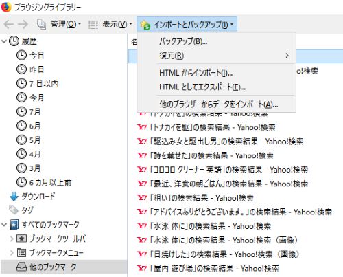Click the star icon of ブックマークツールバー
This screenshot has height=277, width=343.
[x=21, y=239]
